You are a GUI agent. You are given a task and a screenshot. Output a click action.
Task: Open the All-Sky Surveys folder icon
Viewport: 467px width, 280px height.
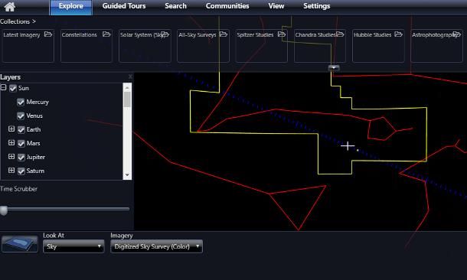click(x=224, y=34)
